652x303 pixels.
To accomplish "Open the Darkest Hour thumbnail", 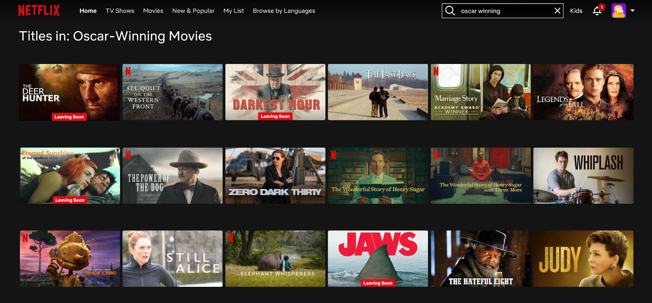I will [275, 92].
